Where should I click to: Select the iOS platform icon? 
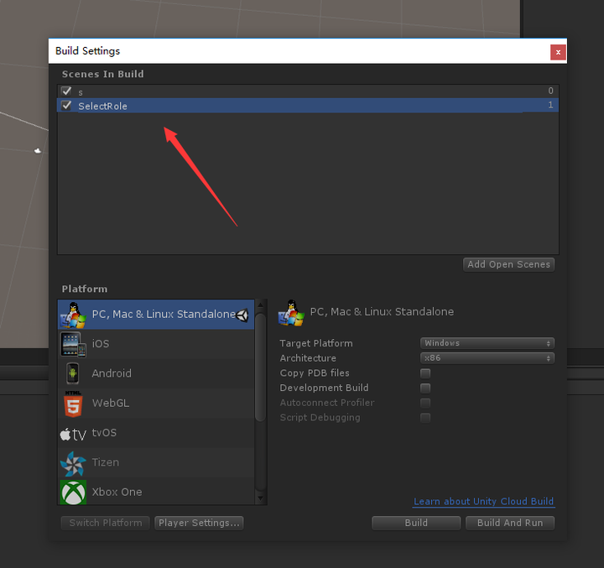click(73, 344)
